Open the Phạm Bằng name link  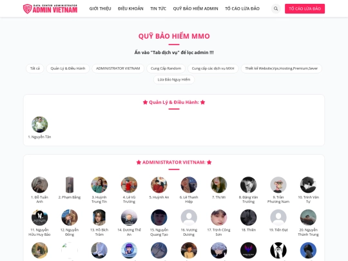70,197
